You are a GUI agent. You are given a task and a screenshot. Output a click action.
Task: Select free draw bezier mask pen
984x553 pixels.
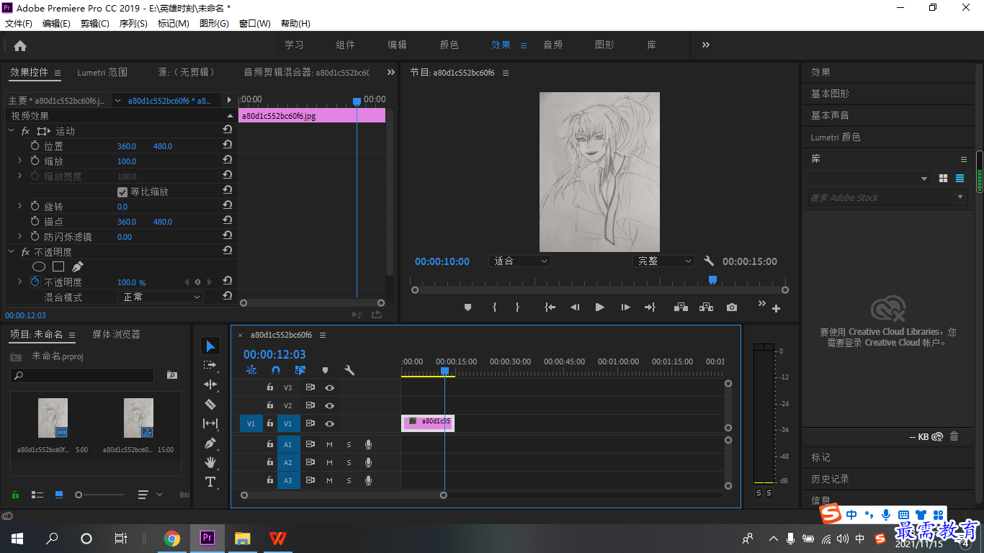coord(78,267)
